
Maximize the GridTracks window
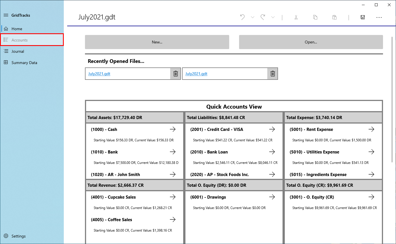(x=376, y=5)
